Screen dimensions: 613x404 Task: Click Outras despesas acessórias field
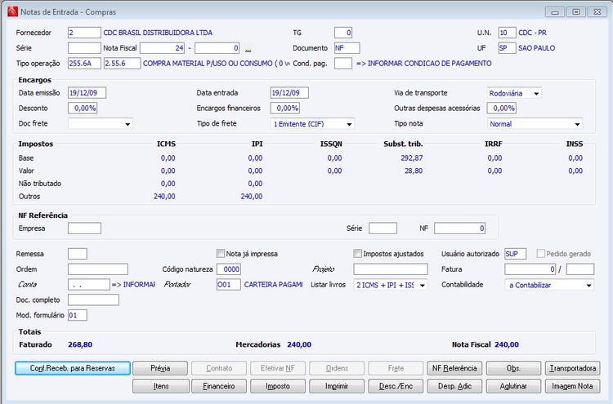(x=502, y=108)
